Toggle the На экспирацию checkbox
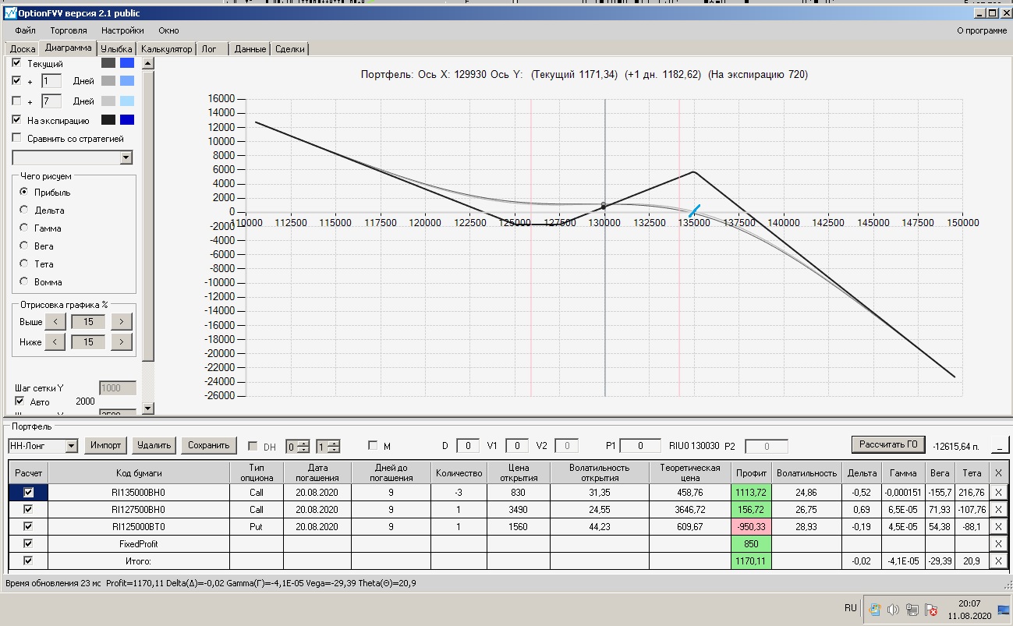Viewport: 1013px width, 626px height. click(17, 121)
